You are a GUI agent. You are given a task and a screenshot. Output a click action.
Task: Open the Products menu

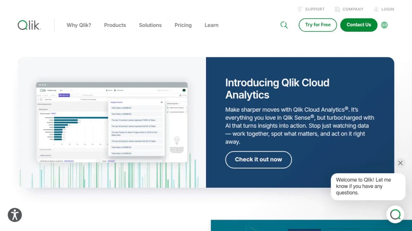[115, 25]
